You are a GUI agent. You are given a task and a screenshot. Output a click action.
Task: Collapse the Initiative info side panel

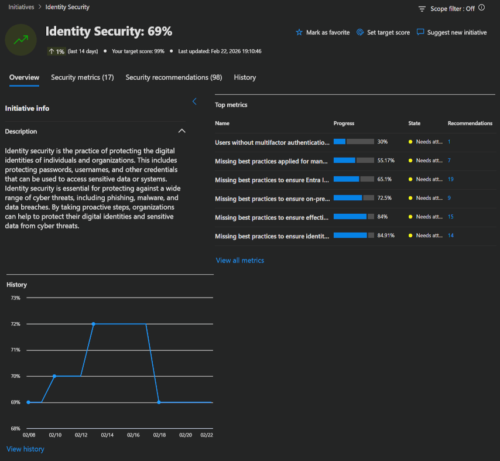pyautogui.click(x=194, y=102)
